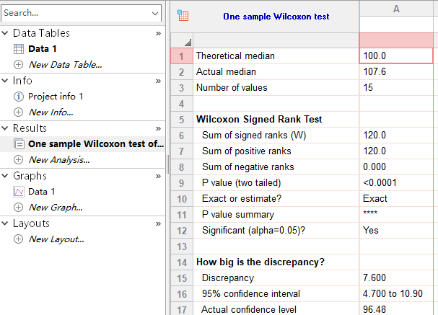Click in the Search field

pyautogui.click(x=76, y=13)
